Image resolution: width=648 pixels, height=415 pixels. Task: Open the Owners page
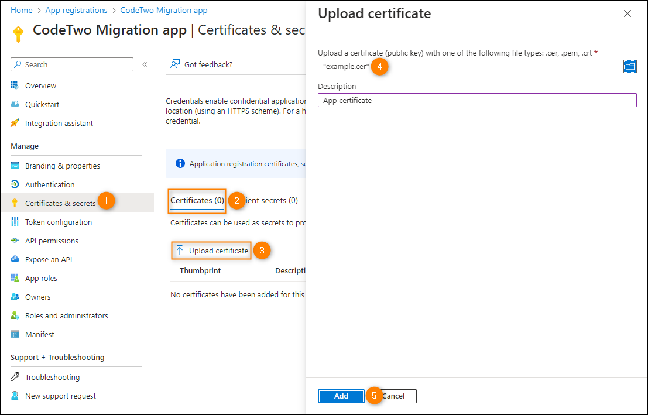point(37,297)
